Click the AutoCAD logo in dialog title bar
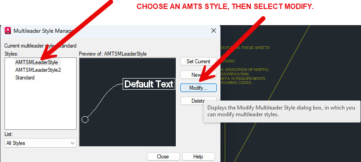This screenshot has height=162, width=361. point(8,31)
